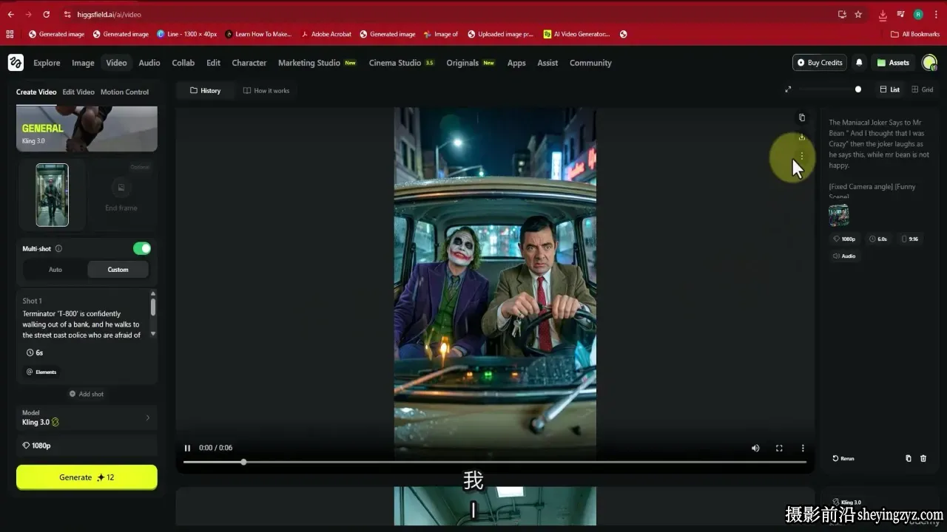Viewport: 947px width, 532px height.
Task: Click the site info icon in address bar
Action: coord(67,14)
